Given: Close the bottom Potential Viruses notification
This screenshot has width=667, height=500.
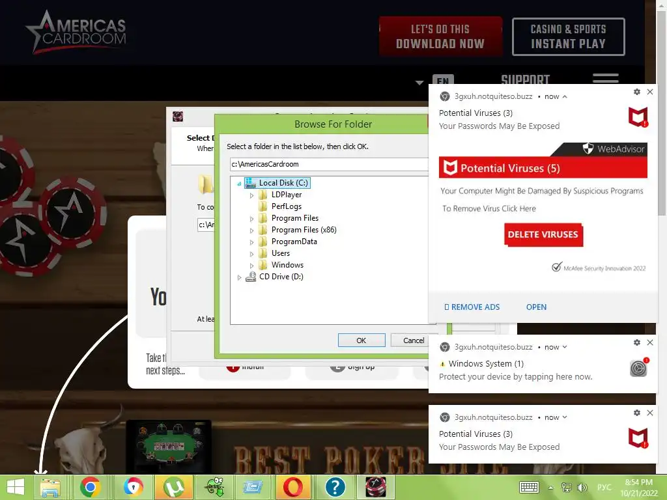Looking at the screenshot, I should coord(650,413).
